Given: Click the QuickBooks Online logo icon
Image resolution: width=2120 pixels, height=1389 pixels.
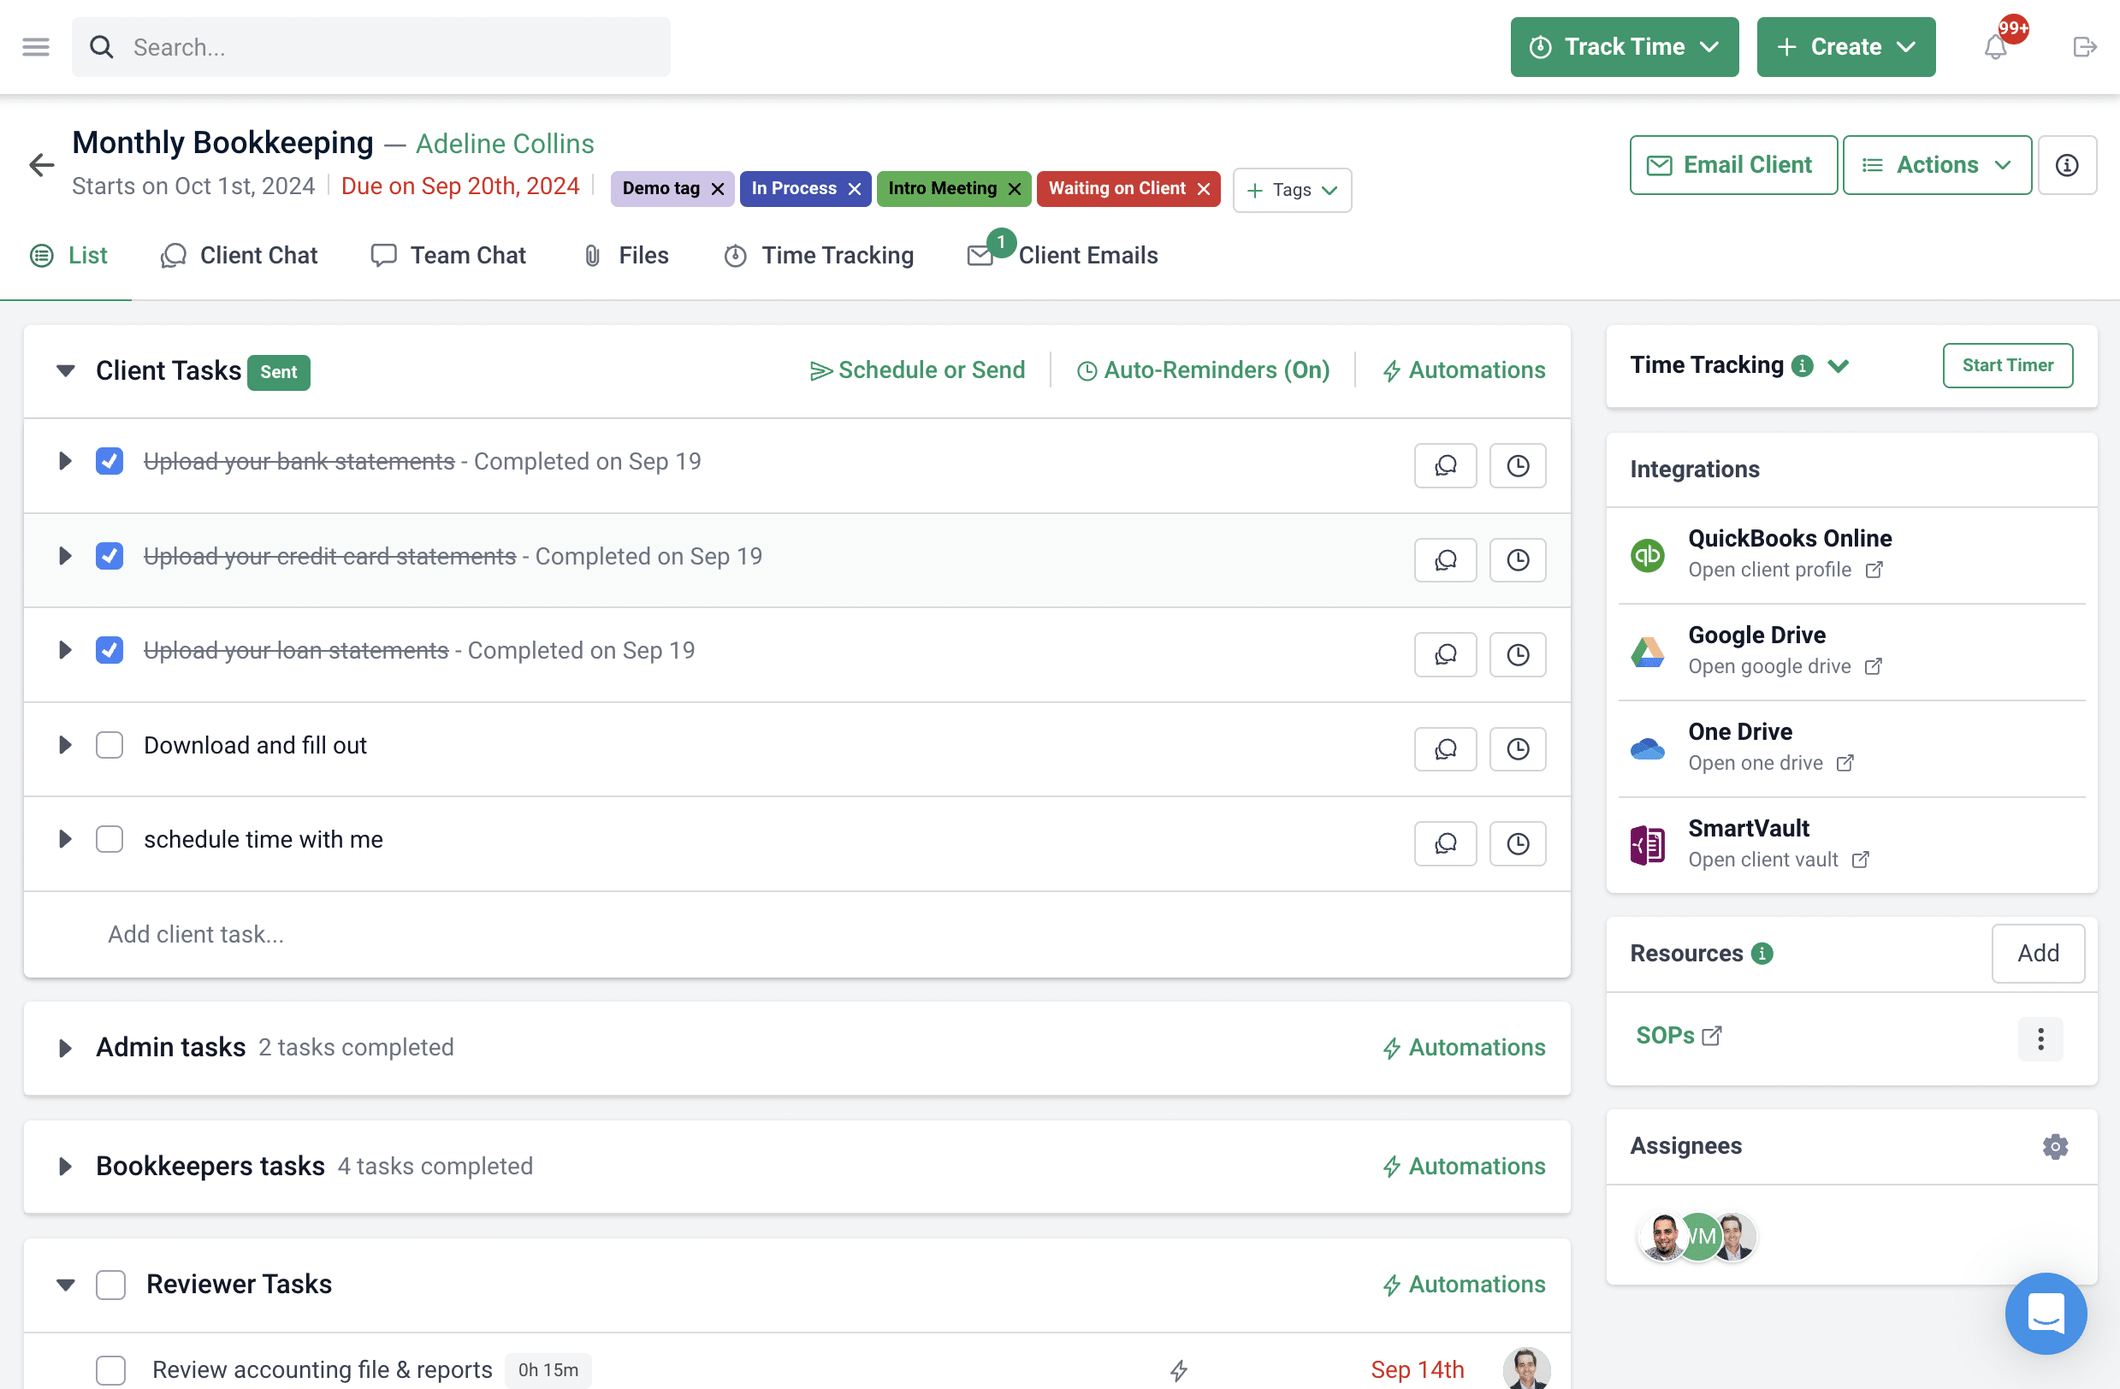Looking at the screenshot, I should tap(1647, 554).
